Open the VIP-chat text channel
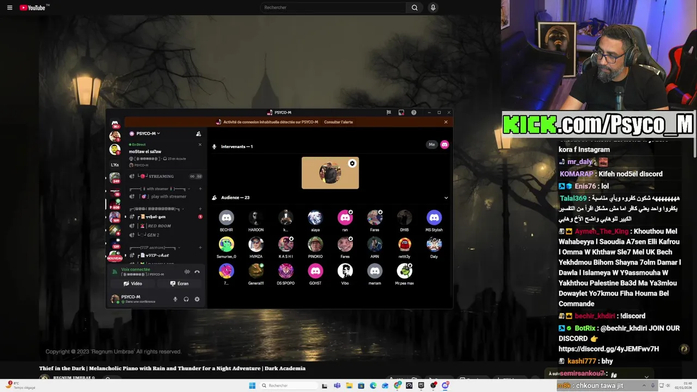The image size is (697, 392). (x=166, y=255)
